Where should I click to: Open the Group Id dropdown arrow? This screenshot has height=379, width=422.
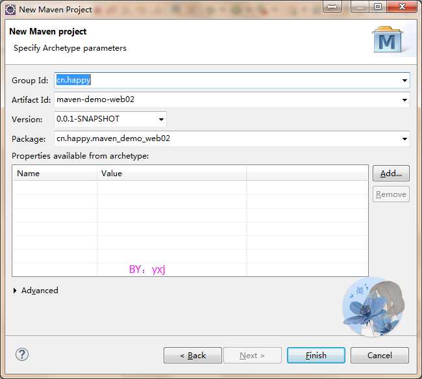(404, 81)
